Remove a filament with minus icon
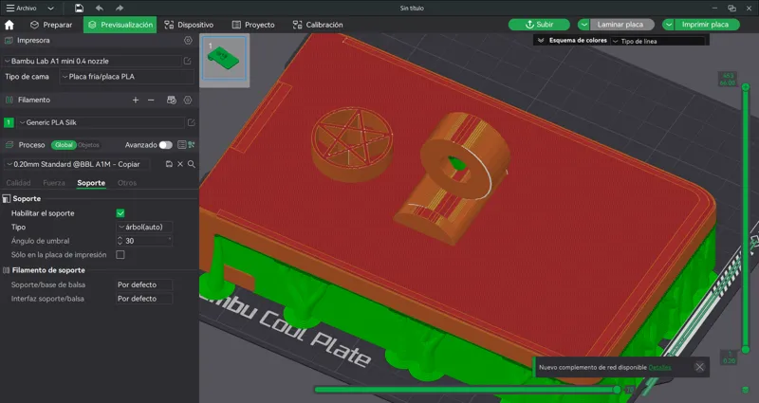 pyautogui.click(x=151, y=101)
